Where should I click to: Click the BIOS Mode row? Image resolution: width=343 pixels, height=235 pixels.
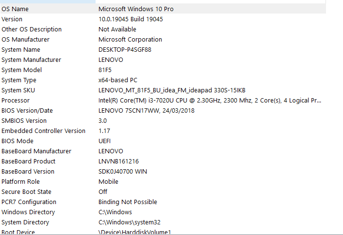[17, 141]
